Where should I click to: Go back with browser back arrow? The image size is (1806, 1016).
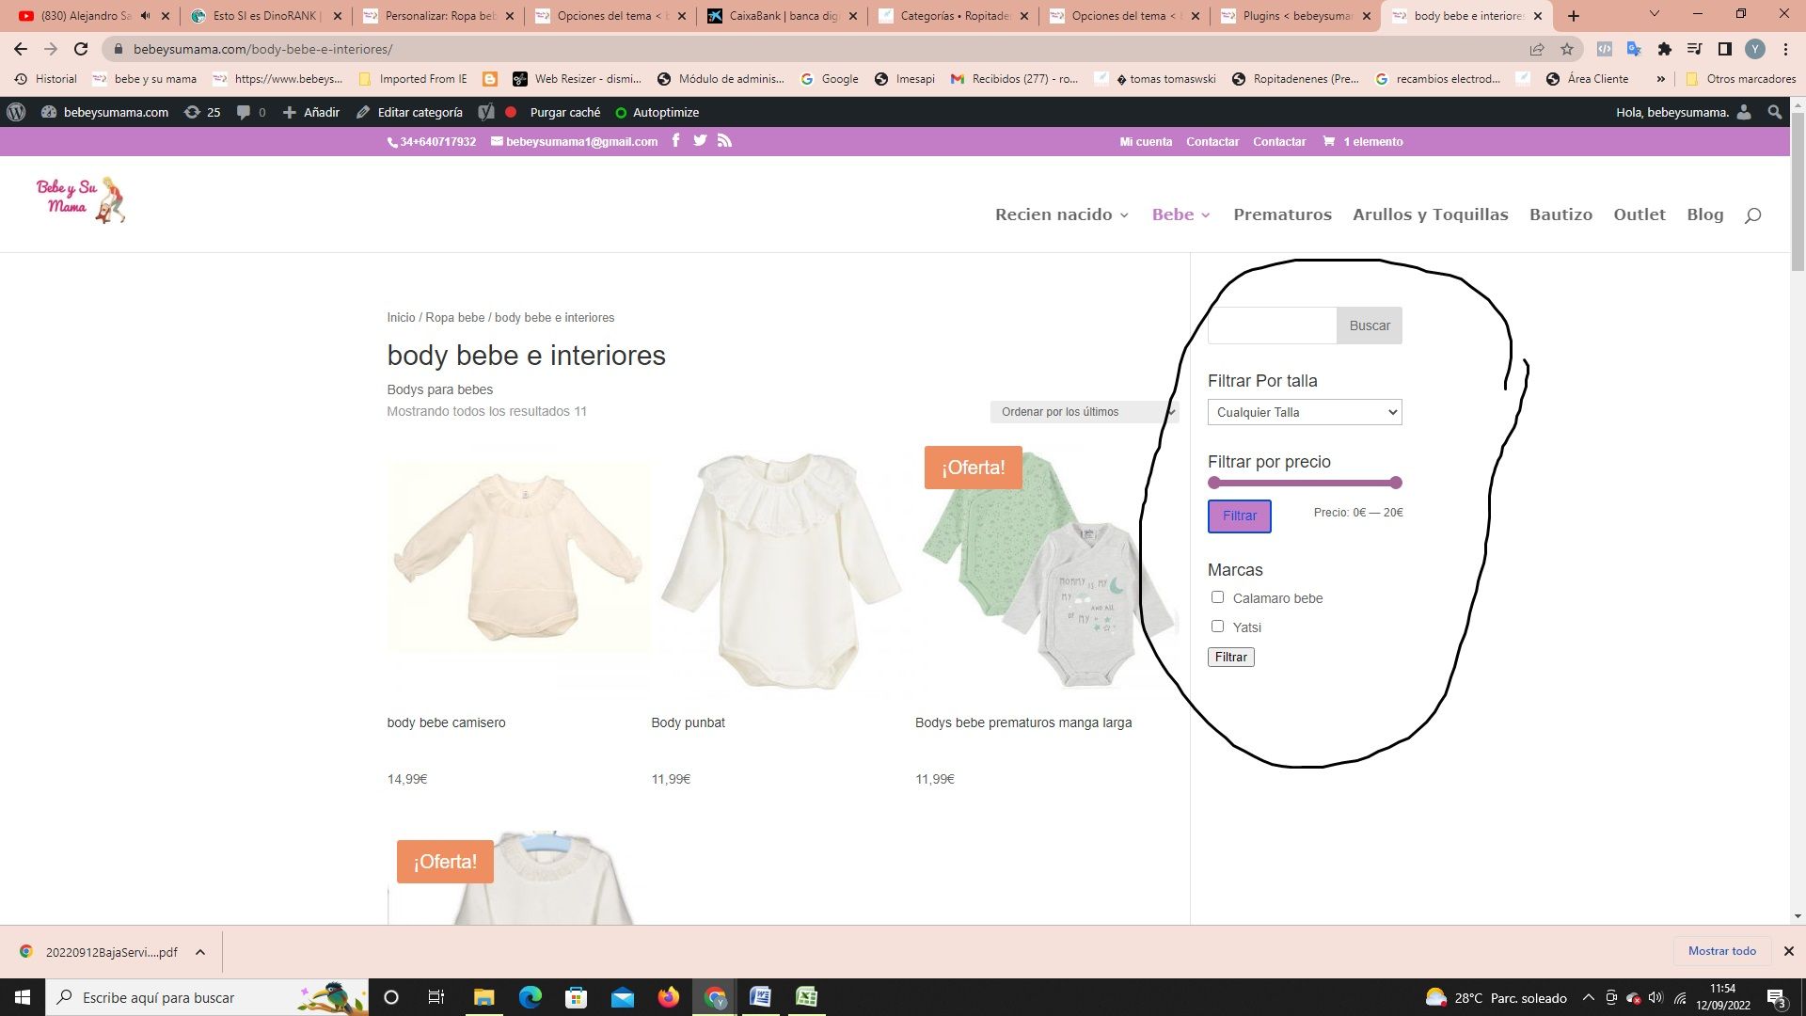pyautogui.click(x=21, y=49)
